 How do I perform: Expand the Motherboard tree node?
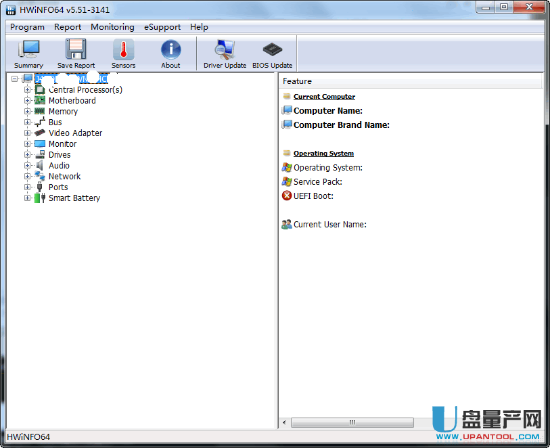coord(28,101)
